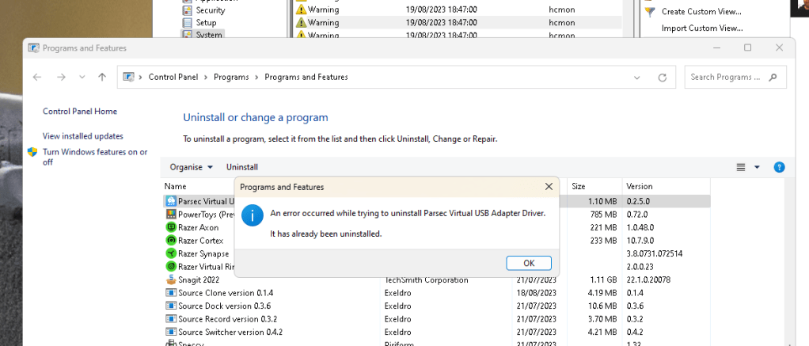Open View installed updates link

(x=82, y=136)
